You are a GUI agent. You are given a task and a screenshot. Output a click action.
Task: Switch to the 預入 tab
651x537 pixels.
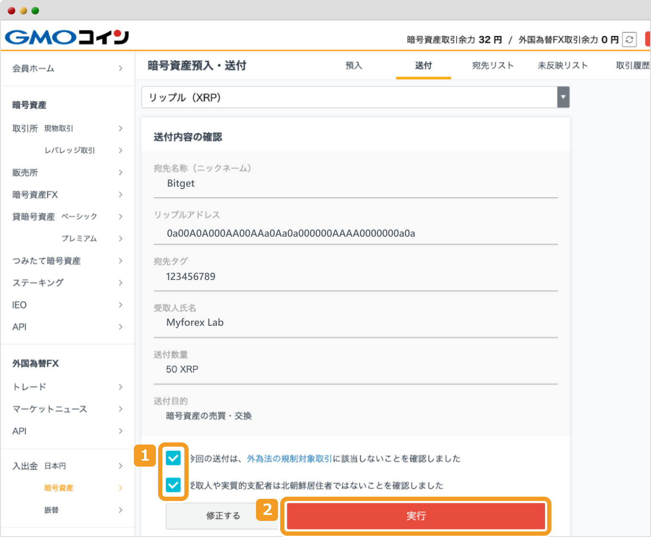coord(353,65)
